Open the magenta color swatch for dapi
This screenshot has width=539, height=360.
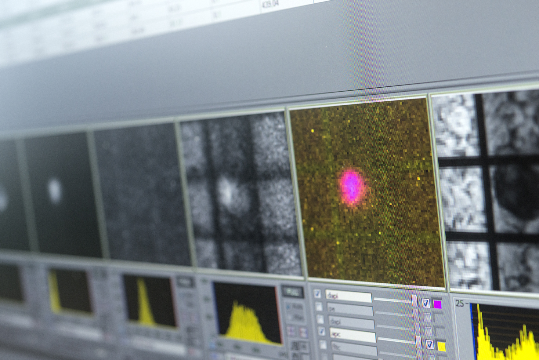pos(438,304)
